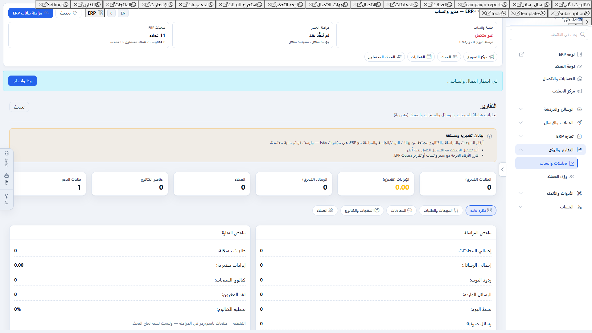Expand the الأدوات والأتمتة section
592x333 pixels.
[551, 193]
